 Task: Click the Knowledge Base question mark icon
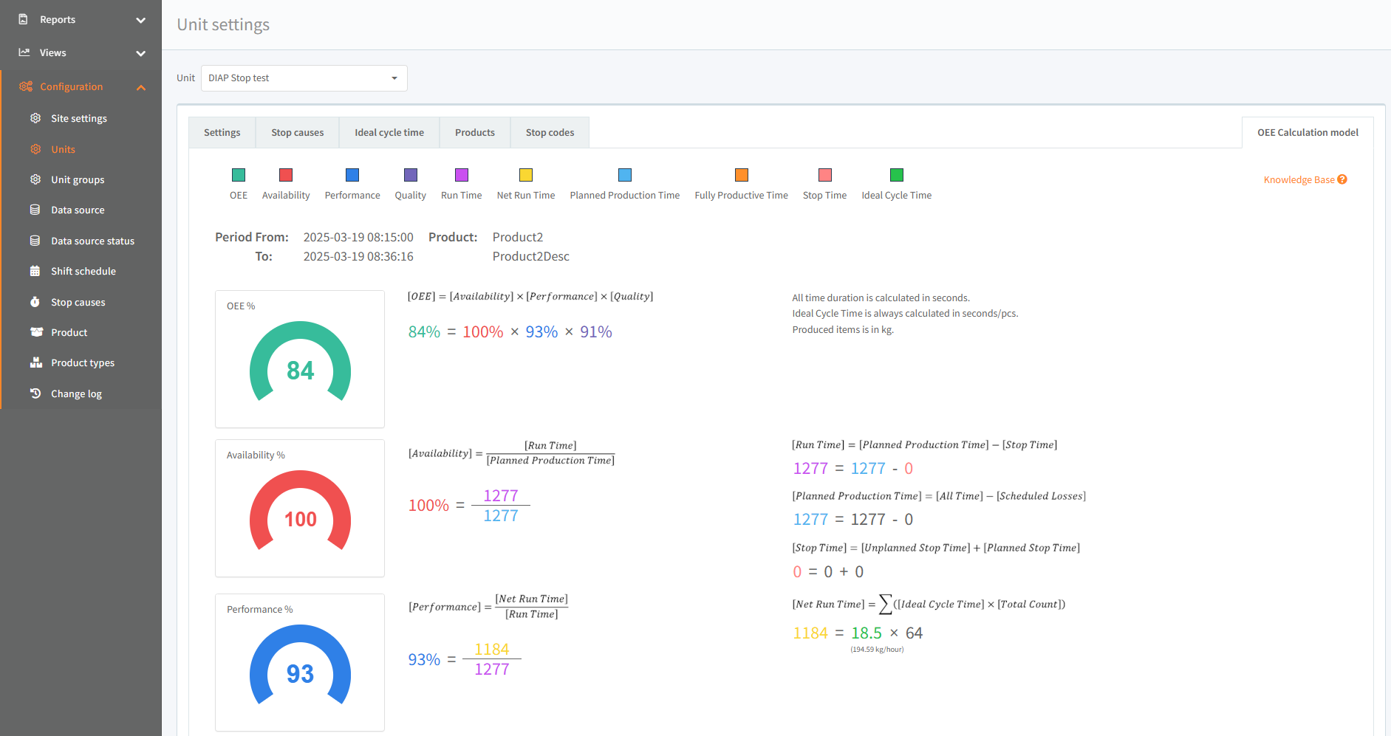click(1342, 179)
